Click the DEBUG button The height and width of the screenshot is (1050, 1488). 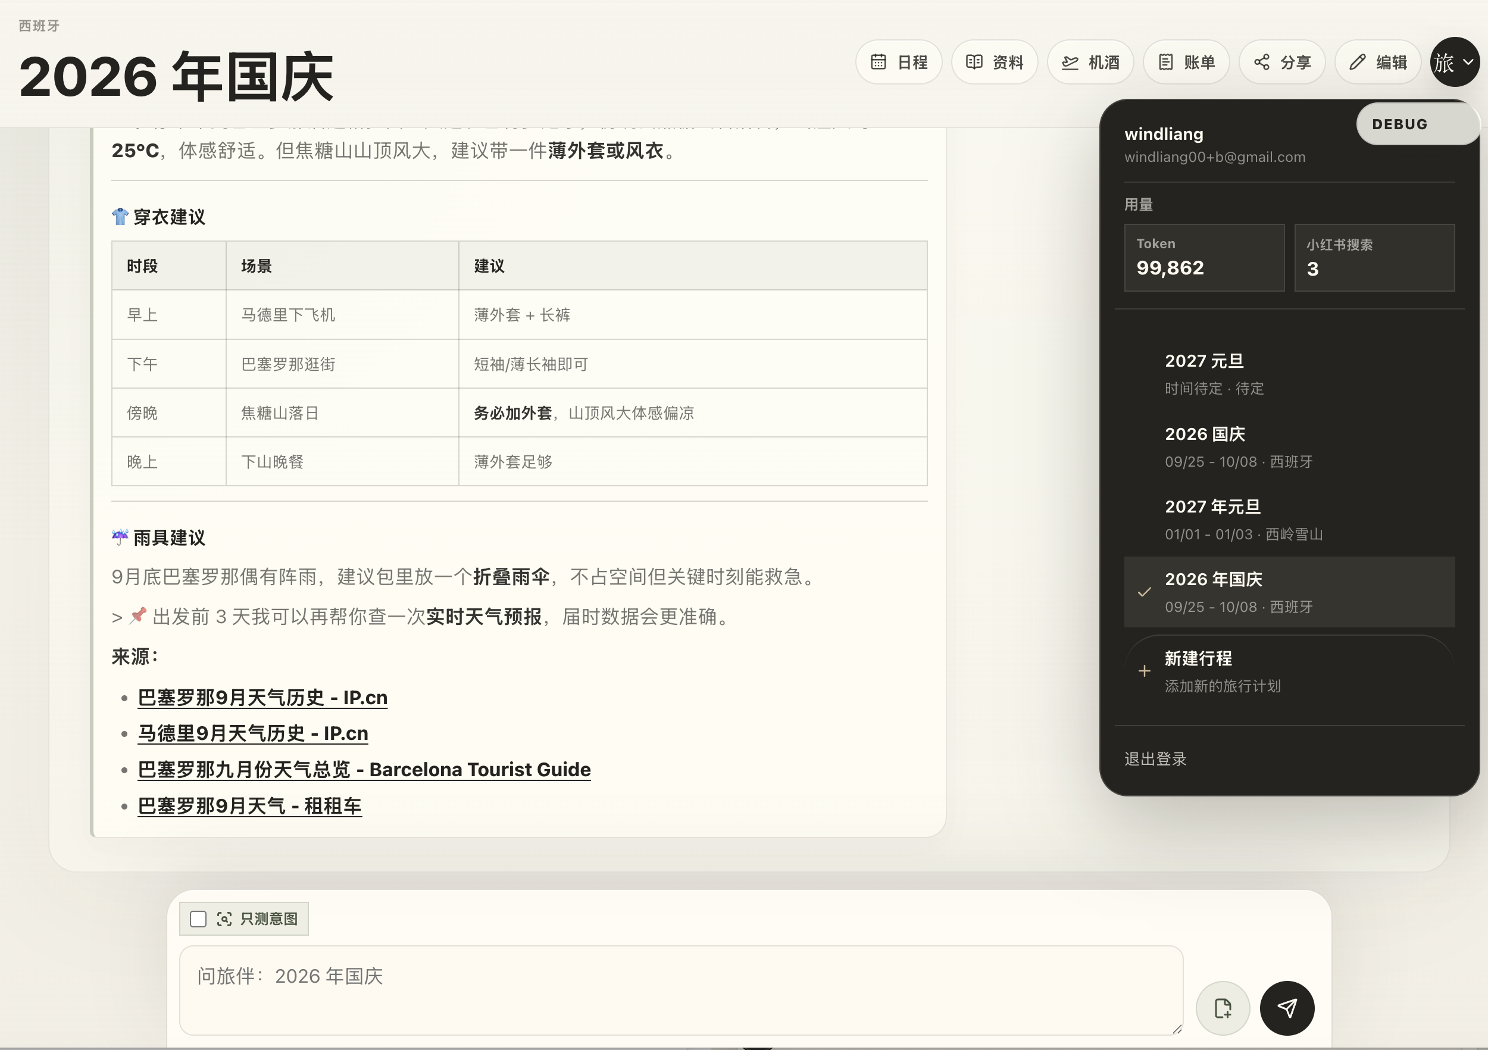[x=1418, y=124]
